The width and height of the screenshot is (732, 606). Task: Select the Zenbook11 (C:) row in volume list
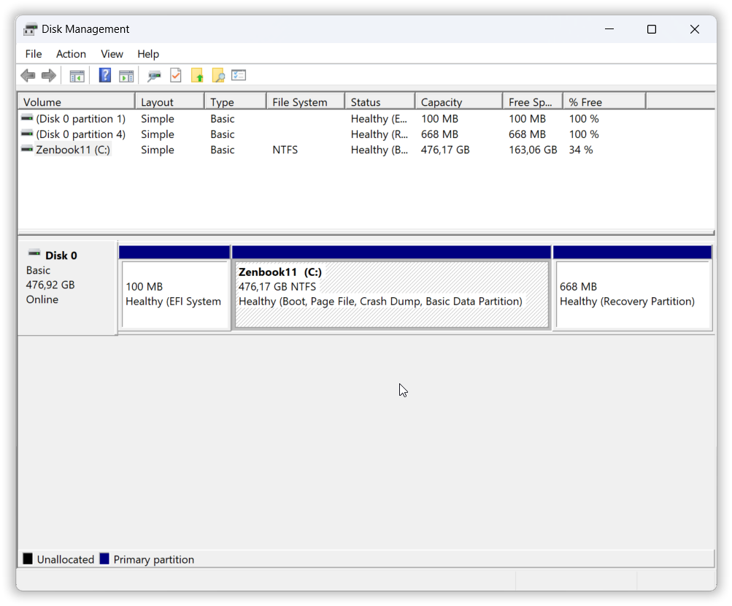point(73,150)
